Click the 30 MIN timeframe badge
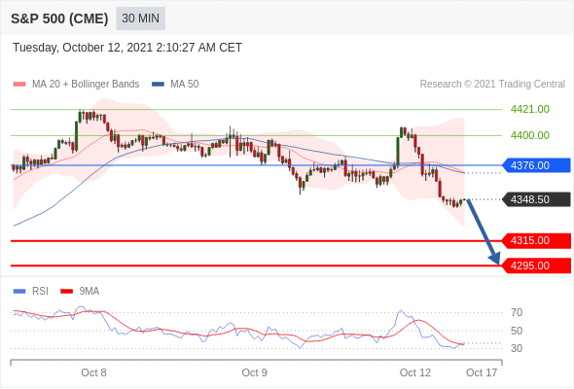The image size is (574, 389). pos(140,18)
